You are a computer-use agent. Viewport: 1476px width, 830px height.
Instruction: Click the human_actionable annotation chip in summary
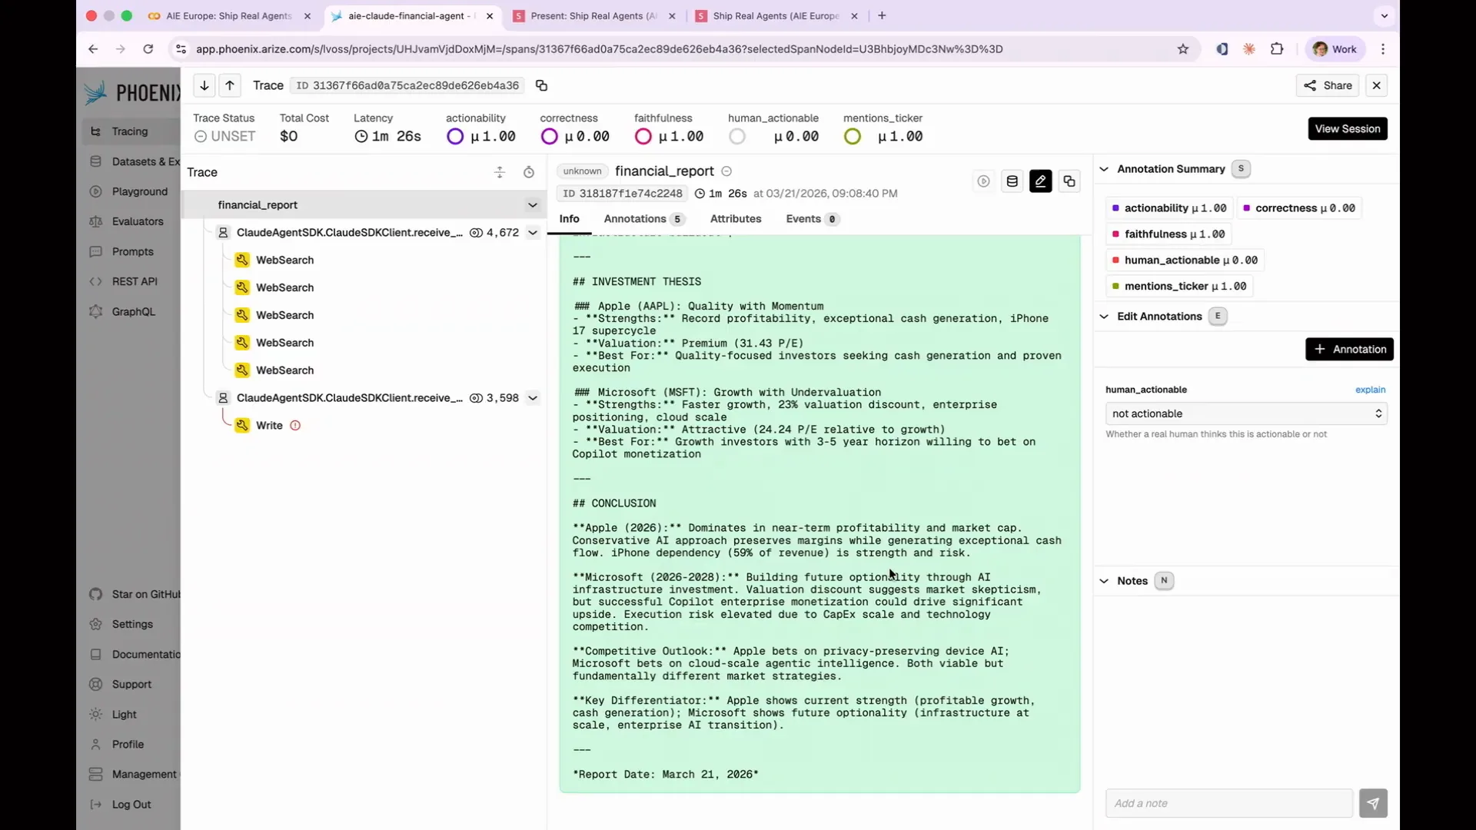pos(1185,261)
